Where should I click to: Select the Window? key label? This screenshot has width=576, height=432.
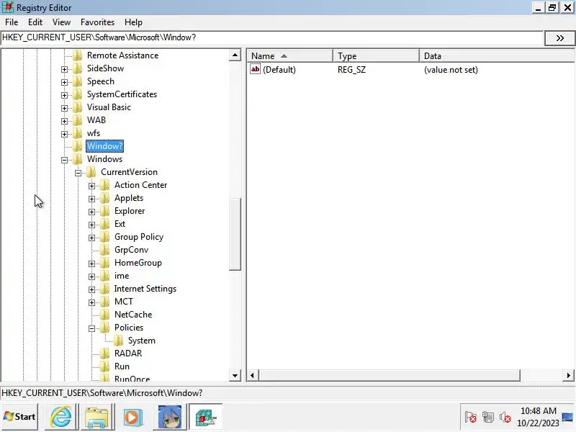[104, 146]
